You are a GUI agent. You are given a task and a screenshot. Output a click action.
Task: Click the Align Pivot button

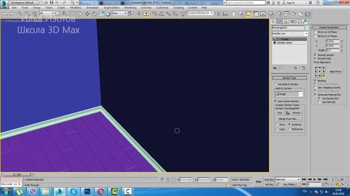pyautogui.click(x=335, y=71)
